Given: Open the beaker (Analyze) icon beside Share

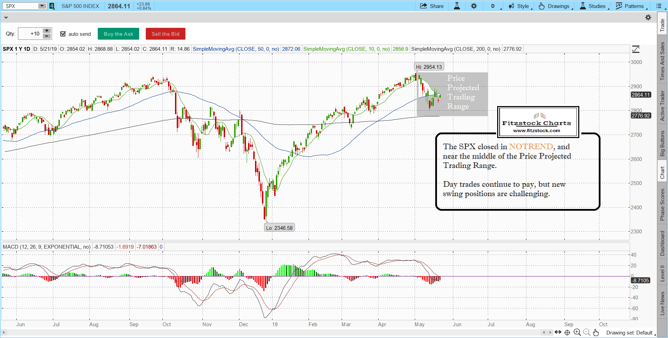Looking at the screenshot, I should 456,6.
